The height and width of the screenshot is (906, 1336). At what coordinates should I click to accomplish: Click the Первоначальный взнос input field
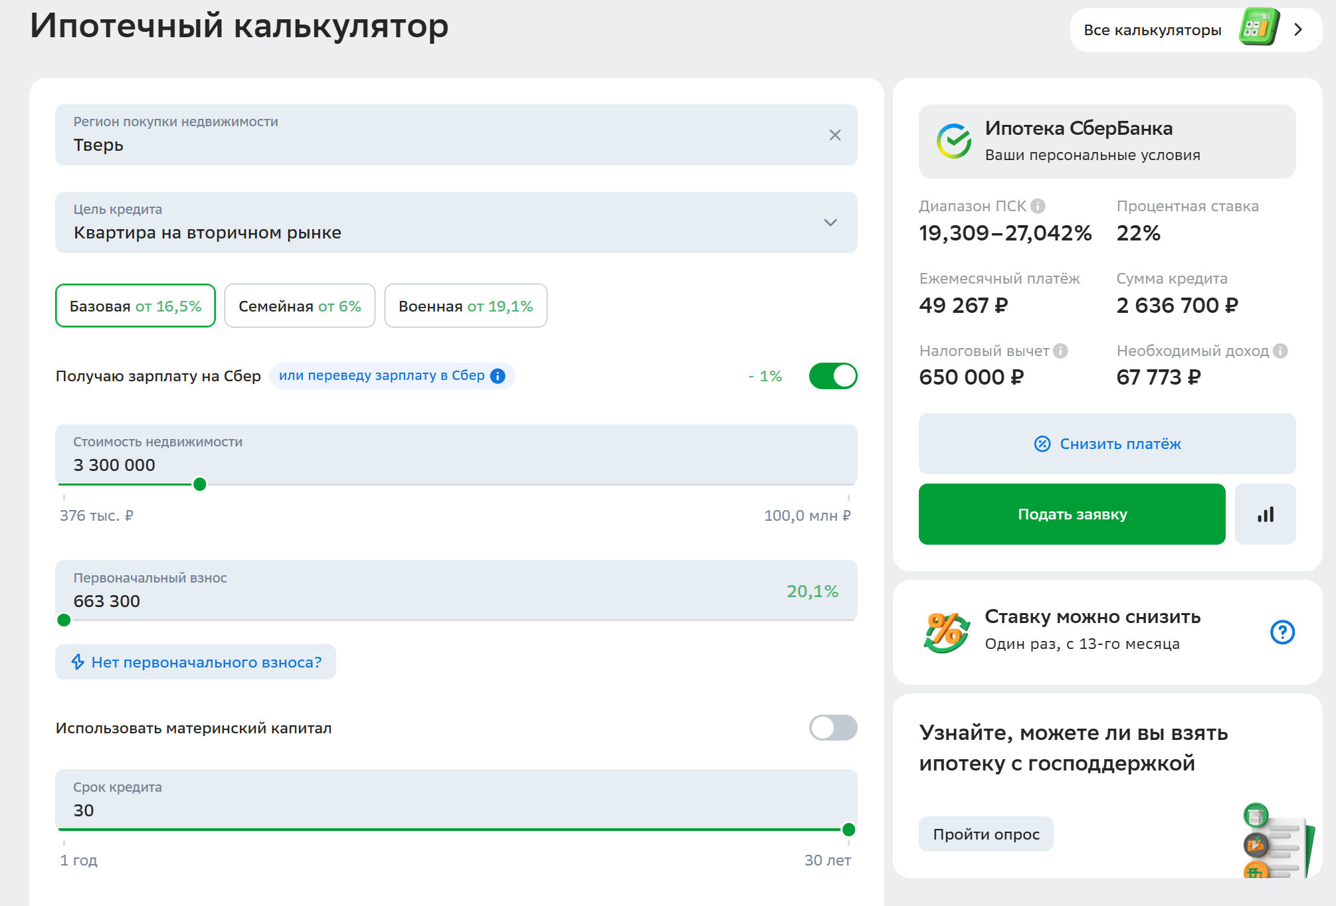(x=399, y=600)
